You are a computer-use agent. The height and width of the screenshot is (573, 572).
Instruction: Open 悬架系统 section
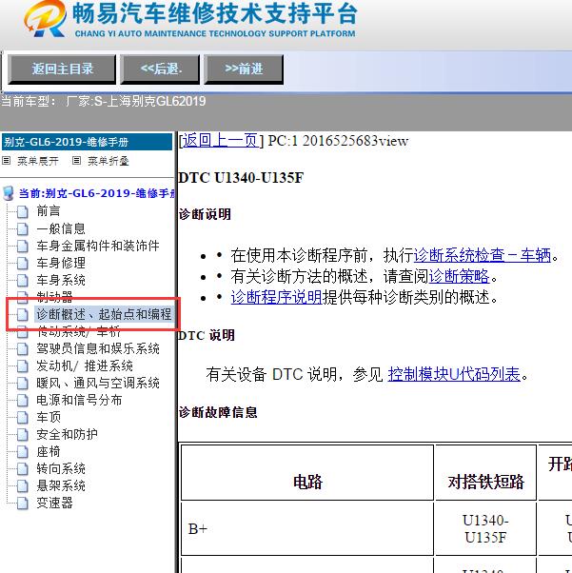pyautogui.click(x=61, y=486)
